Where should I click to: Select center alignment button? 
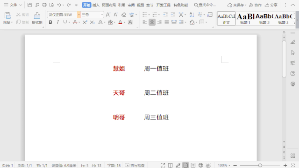152,22
